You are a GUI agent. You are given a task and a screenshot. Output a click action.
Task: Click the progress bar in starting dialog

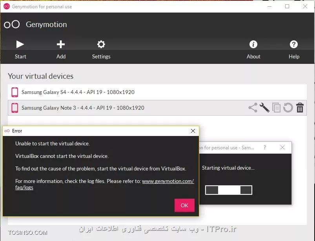click(229, 190)
